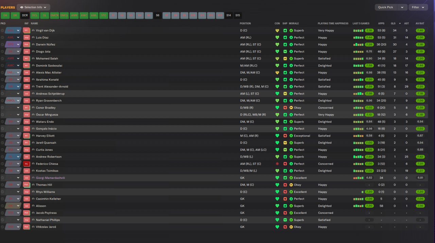Screen dimensions: 435x243
Task: Click Virgil van Dijk's Int status icon
Action: tap(27, 31)
